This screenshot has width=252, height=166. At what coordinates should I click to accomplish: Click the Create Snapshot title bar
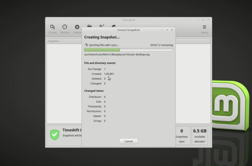pos(128,30)
